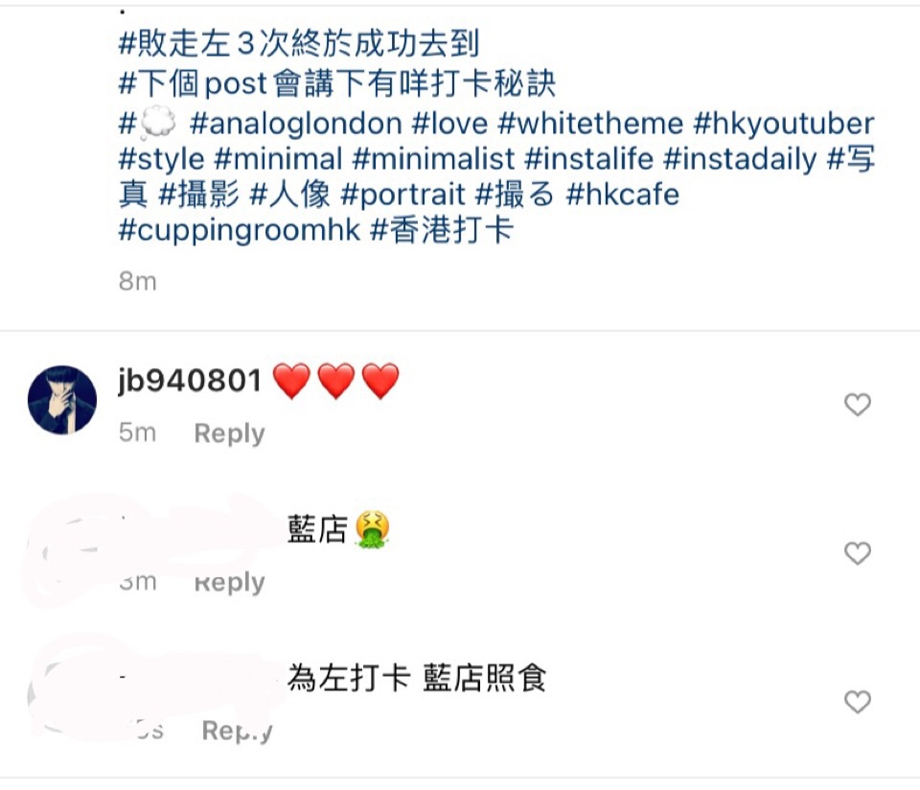The height and width of the screenshot is (790, 920).
Task: Like the jb940801 three-hearts comment
Action: click(x=857, y=405)
